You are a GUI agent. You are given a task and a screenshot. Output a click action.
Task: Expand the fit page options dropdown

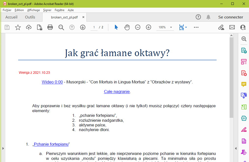point(186,27)
